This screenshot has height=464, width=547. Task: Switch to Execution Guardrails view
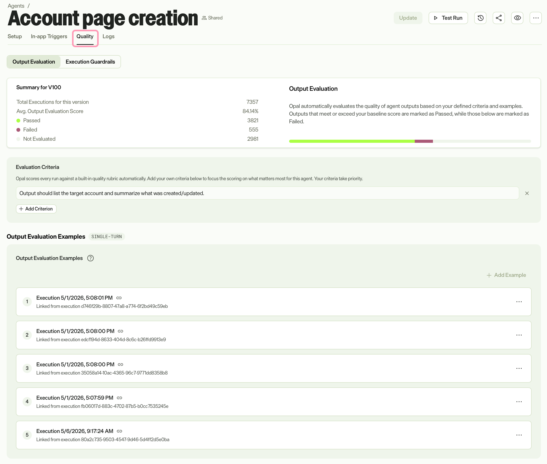coord(90,62)
